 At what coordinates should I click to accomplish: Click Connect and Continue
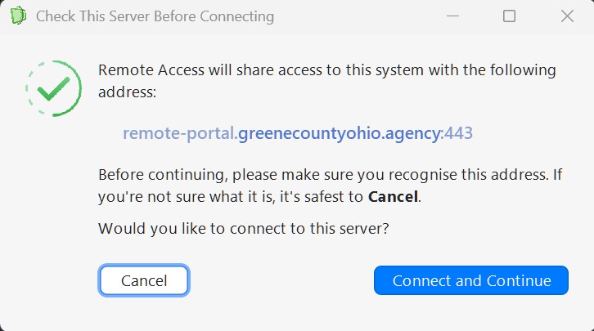471,280
